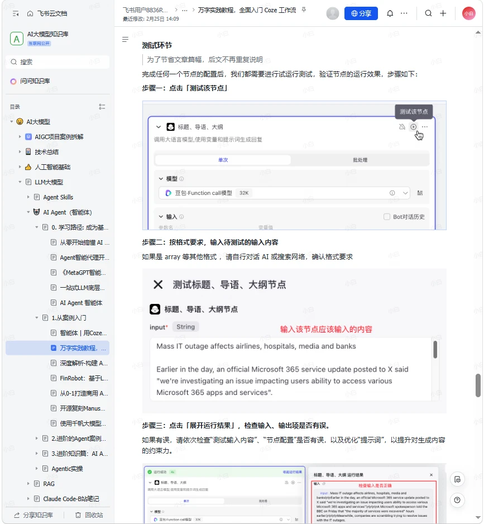Click the 互联网公开 badge
The width and height of the screenshot is (484, 524).
click(39, 44)
